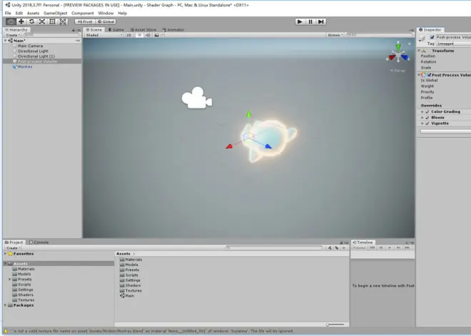The height and width of the screenshot is (336, 471).
Task: Expand the Vignette override
Action: (x=422, y=123)
